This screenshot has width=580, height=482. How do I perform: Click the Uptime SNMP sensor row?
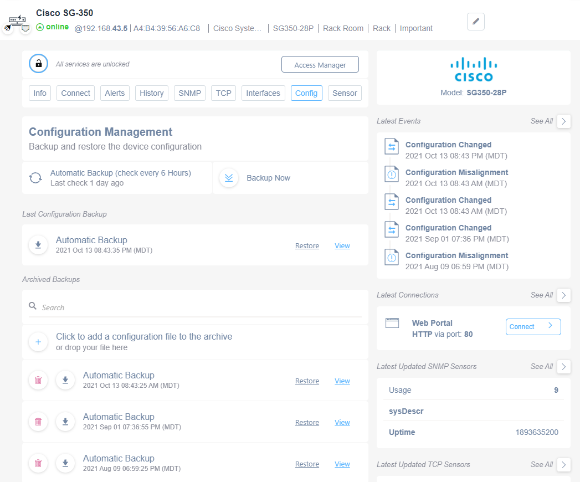(x=474, y=432)
